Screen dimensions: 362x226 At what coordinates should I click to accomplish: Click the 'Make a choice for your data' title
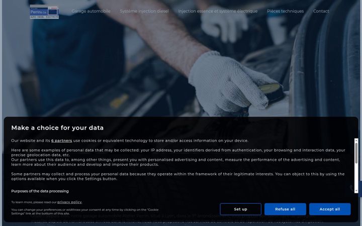coord(57,128)
